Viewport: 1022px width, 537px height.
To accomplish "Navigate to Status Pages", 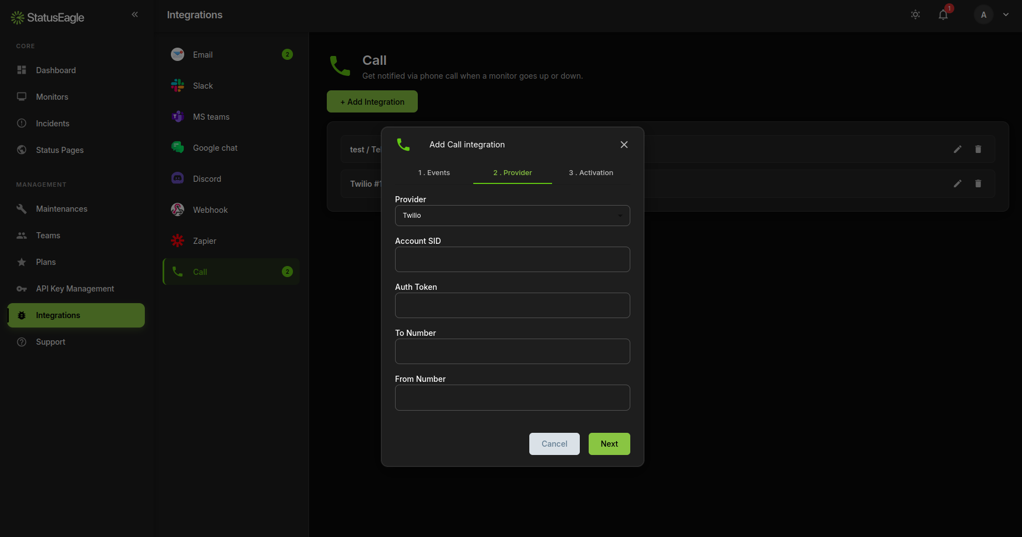I will point(76,150).
